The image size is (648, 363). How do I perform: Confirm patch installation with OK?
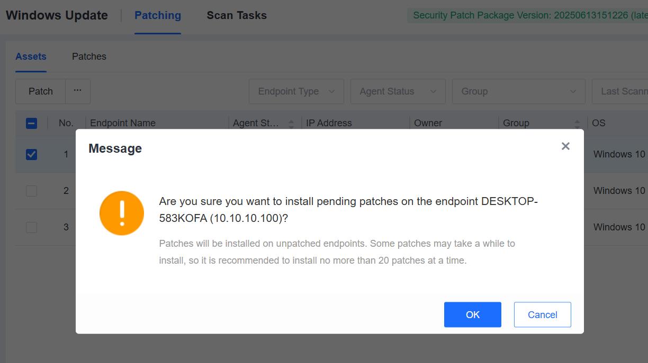pos(473,314)
